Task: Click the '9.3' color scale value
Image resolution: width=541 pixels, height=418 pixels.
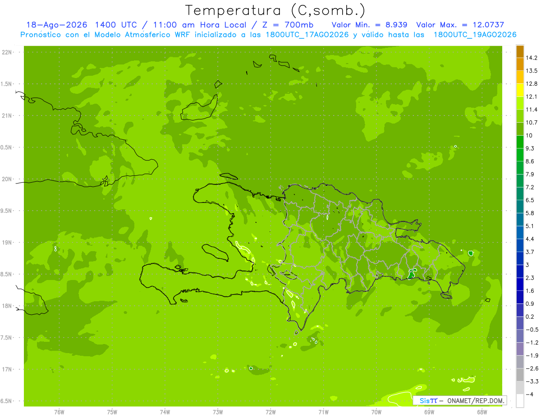Action: (x=530, y=148)
